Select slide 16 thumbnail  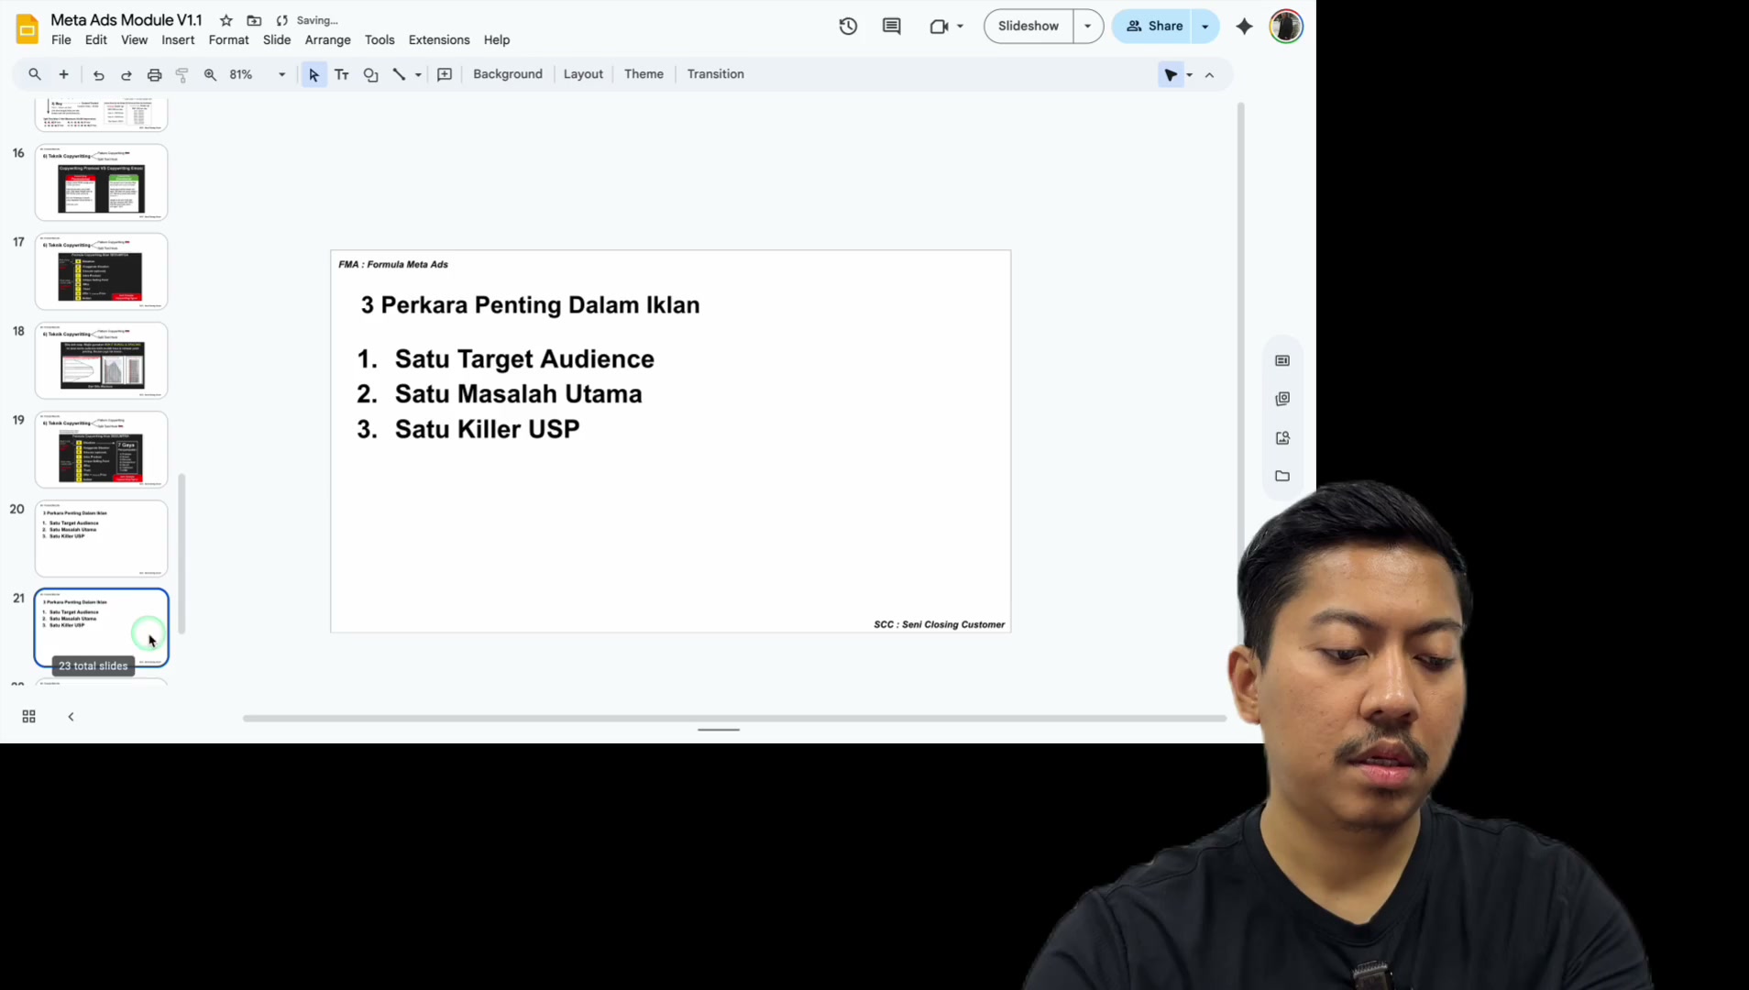(102, 182)
